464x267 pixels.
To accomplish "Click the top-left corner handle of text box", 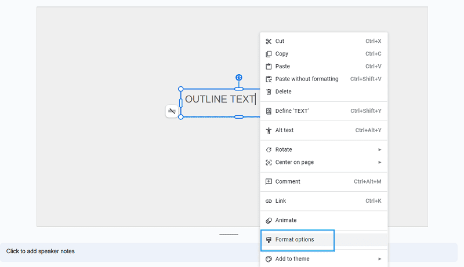I will (181, 89).
